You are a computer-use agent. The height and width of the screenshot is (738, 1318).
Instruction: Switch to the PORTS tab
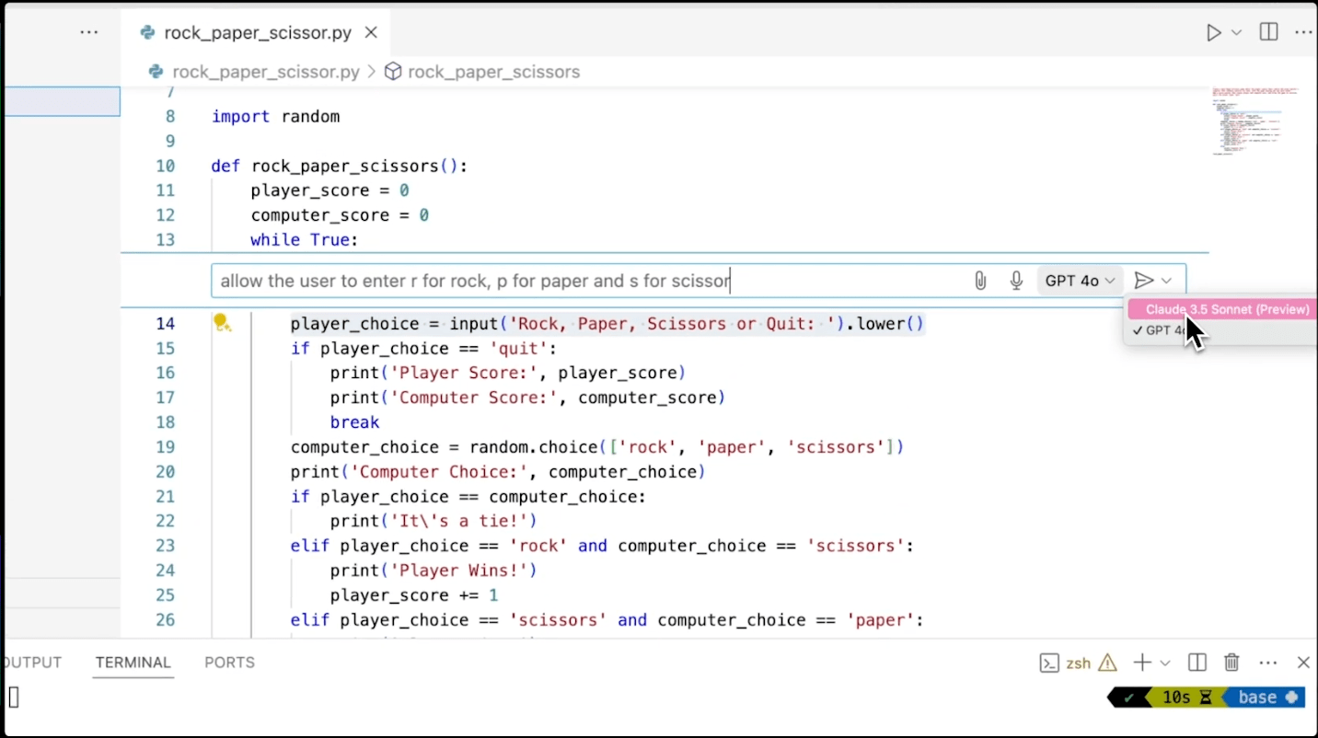click(x=228, y=662)
